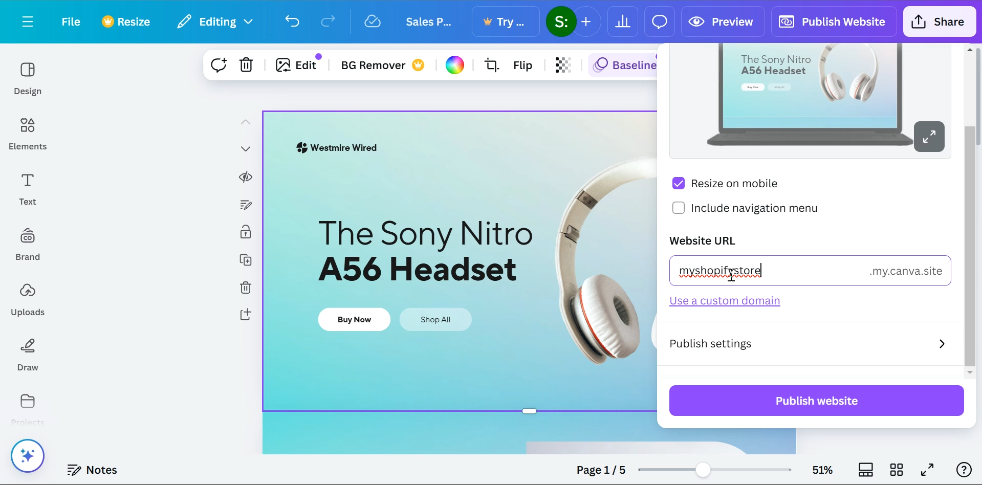Open the Projects folder icon

click(x=28, y=401)
